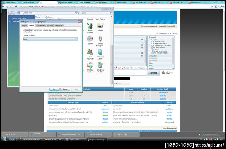Open the Current location dropdown showing Japan

[x=50, y=39]
